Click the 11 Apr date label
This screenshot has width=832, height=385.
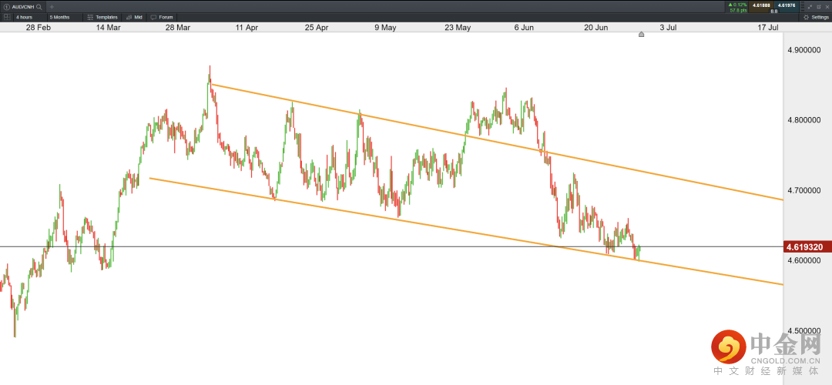247,27
